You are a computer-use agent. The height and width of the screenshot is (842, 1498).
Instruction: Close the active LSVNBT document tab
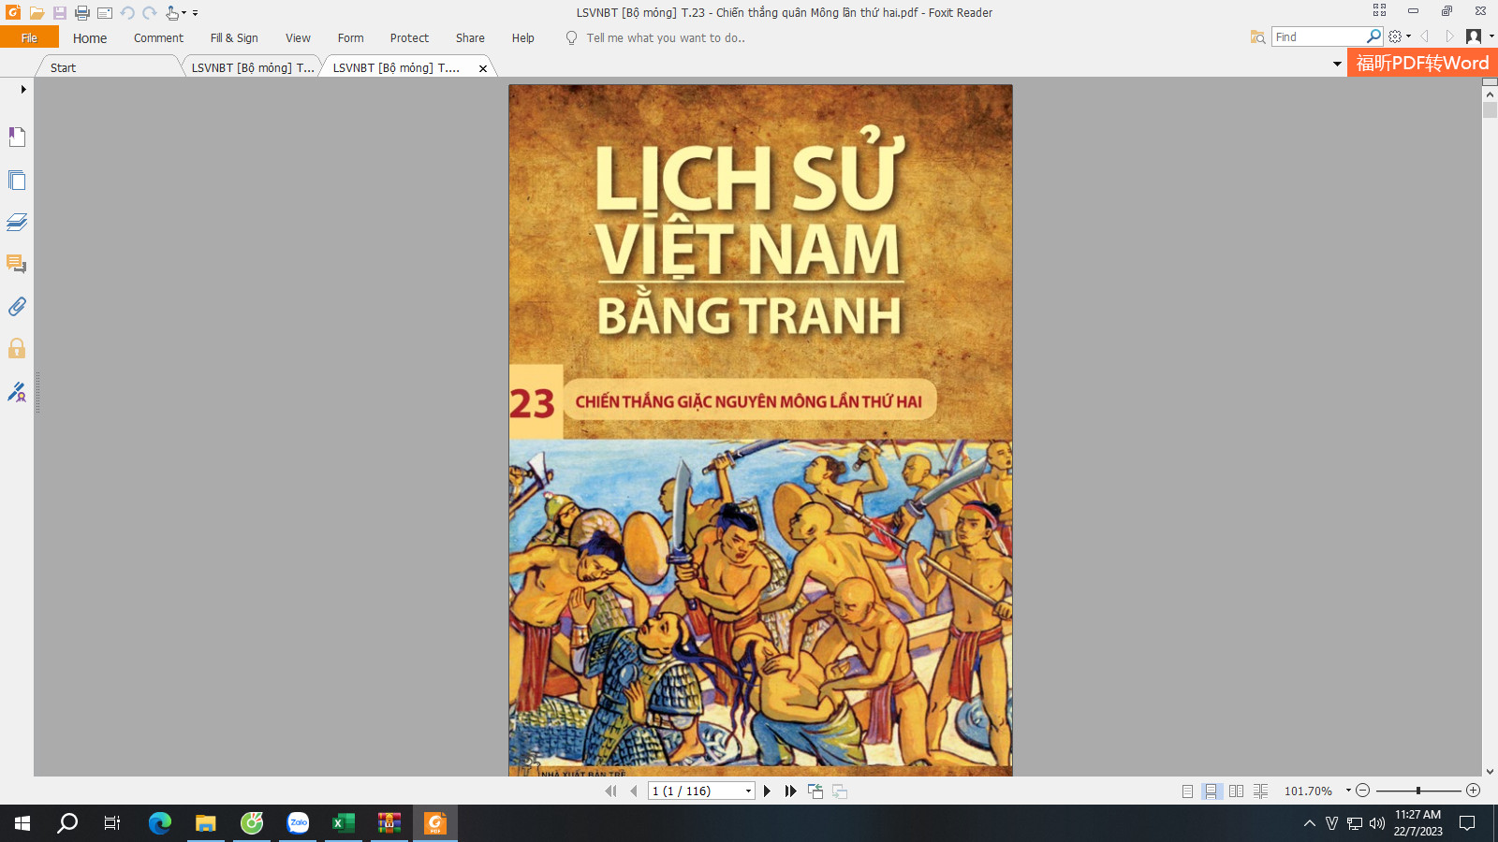483,68
